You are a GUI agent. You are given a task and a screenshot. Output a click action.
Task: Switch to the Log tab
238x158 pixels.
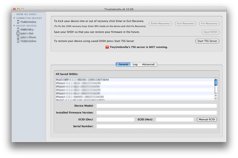(135, 64)
